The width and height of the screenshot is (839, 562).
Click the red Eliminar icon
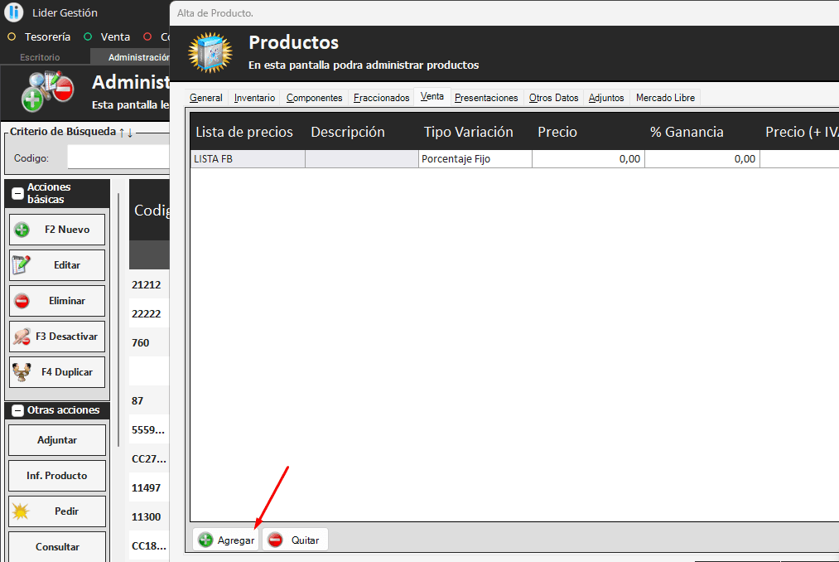click(22, 301)
